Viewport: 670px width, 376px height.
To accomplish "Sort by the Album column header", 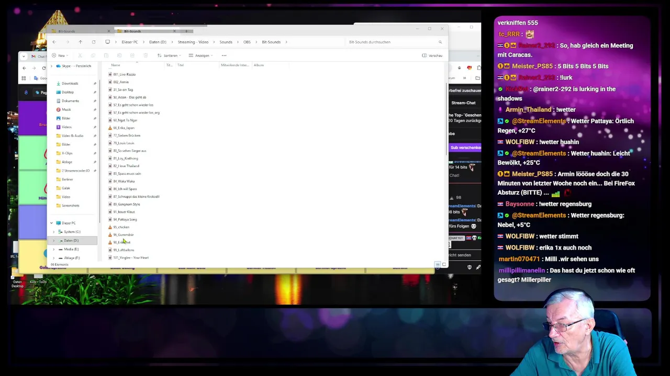I will 259,65.
